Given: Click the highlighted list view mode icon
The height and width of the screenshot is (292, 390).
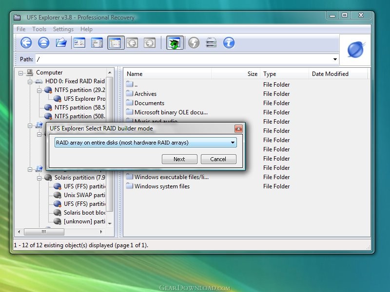Looking at the screenshot, I should [115, 43].
